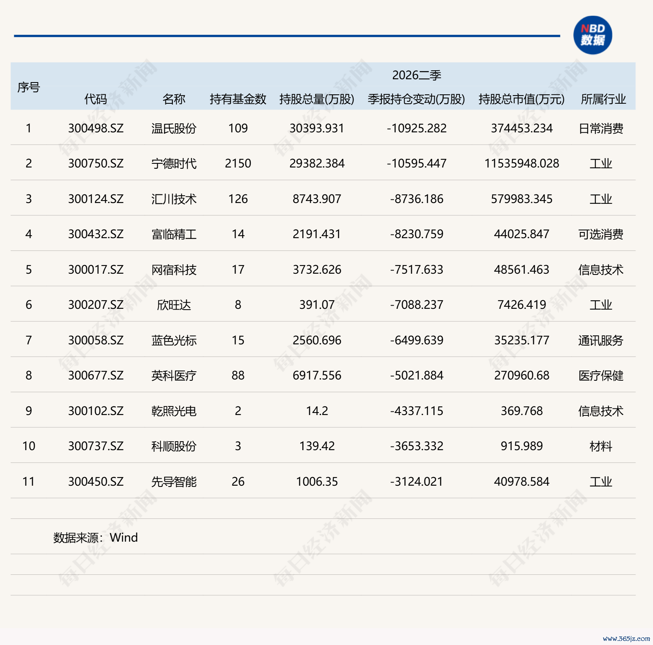Click change value -4337.115
The height and width of the screenshot is (645, 653).
pyautogui.click(x=417, y=411)
